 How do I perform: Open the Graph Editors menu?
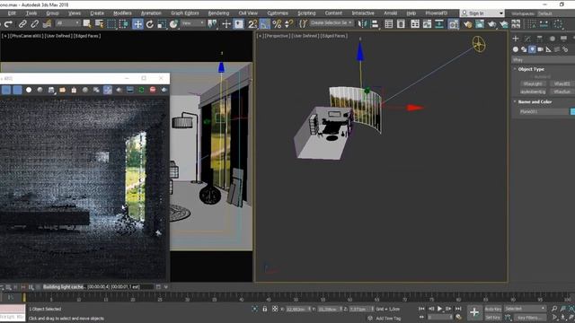pos(185,13)
